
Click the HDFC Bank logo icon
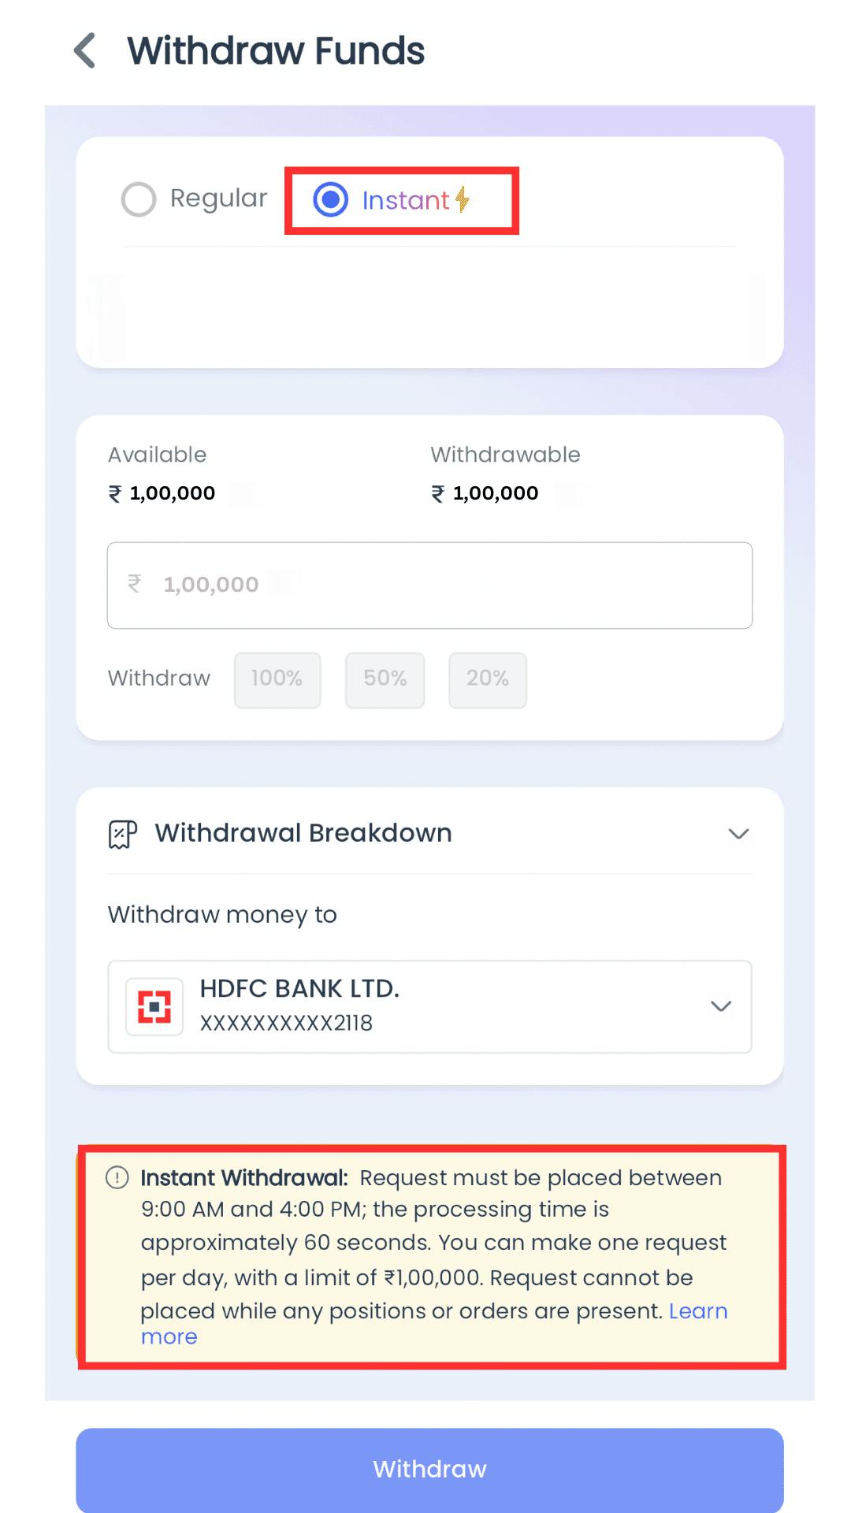pyautogui.click(x=154, y=1006)
